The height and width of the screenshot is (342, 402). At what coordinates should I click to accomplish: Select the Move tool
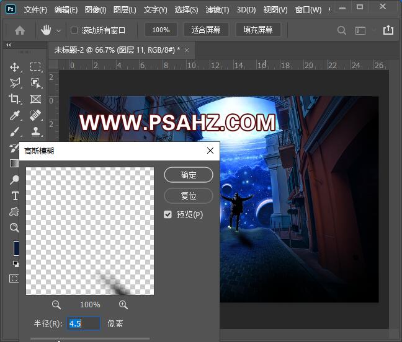tap(15, 68)
